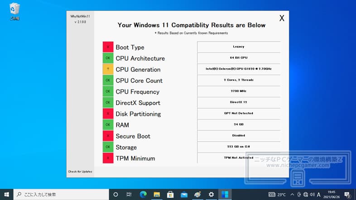Click the RAM label
Image resolution: width=356 pixels, height=200 pixels.
(122, 125)
